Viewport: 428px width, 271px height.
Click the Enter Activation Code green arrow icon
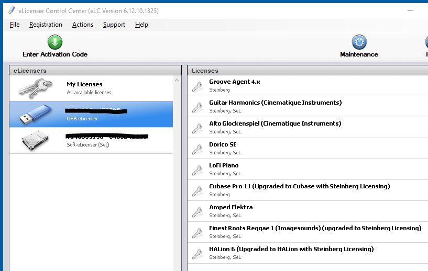point(55,42)
